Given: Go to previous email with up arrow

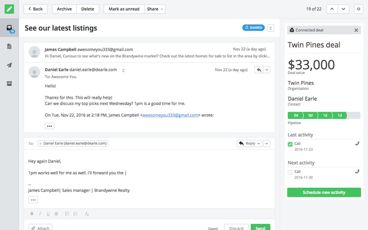Looking at the screenshot, I should point(332,9).
